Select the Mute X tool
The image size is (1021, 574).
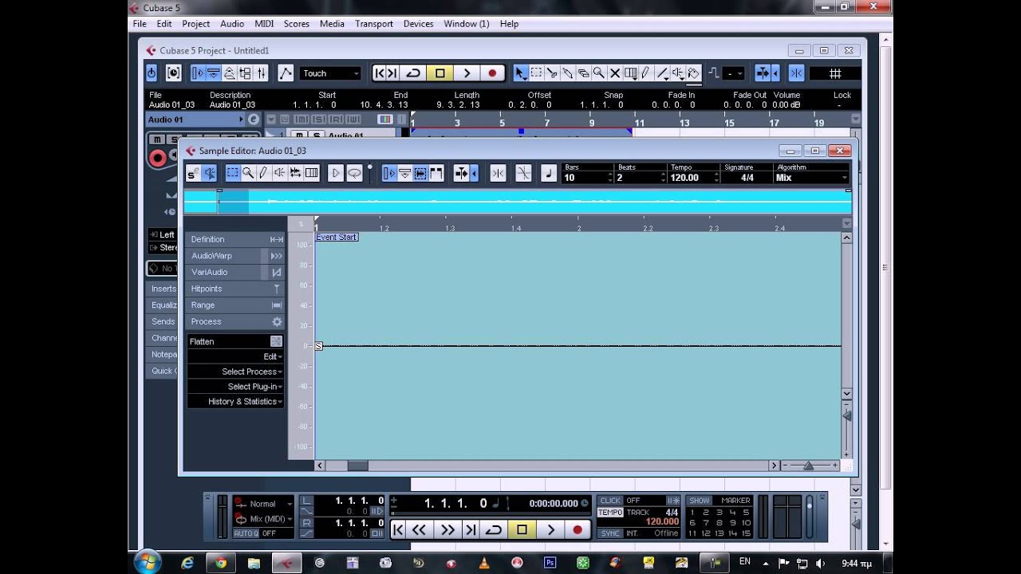pyautogui.click(x=614, y=73)
